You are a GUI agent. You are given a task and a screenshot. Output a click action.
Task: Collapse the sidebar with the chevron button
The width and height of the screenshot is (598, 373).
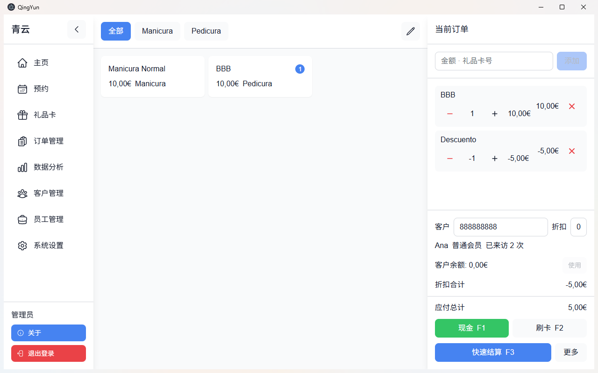[x=77, y=29]
